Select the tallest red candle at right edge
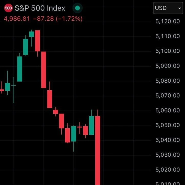Viewport: 185px width, 185px height. 98,148
